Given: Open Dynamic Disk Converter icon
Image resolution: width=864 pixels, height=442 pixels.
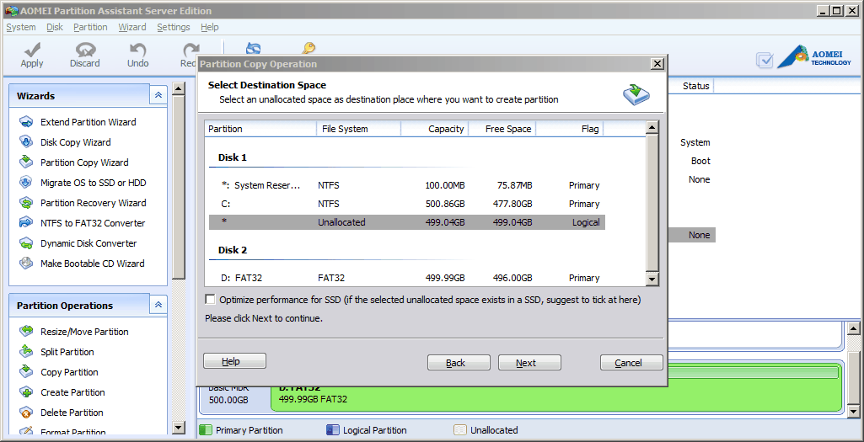Looking at the screenshot, I should coord(26,243).
